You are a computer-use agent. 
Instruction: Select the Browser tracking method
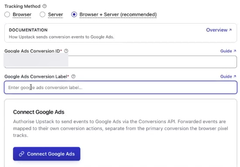coord(7,15)
